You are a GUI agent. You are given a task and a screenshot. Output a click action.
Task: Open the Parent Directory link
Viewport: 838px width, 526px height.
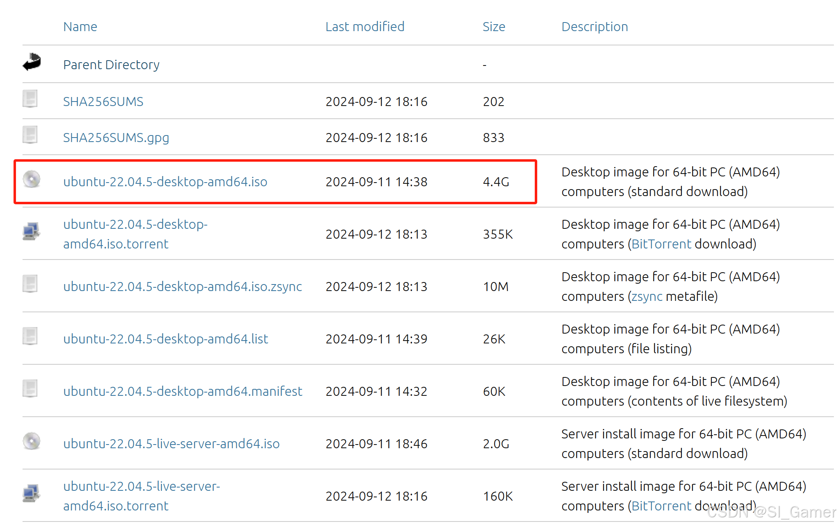click(111, 65)
